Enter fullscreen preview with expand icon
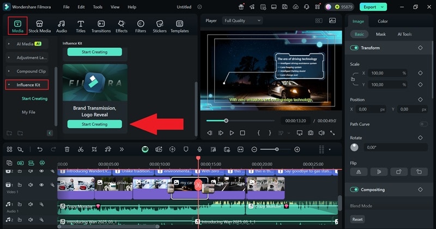The width and height of the screenshot is (436, 229). (332, 133)
